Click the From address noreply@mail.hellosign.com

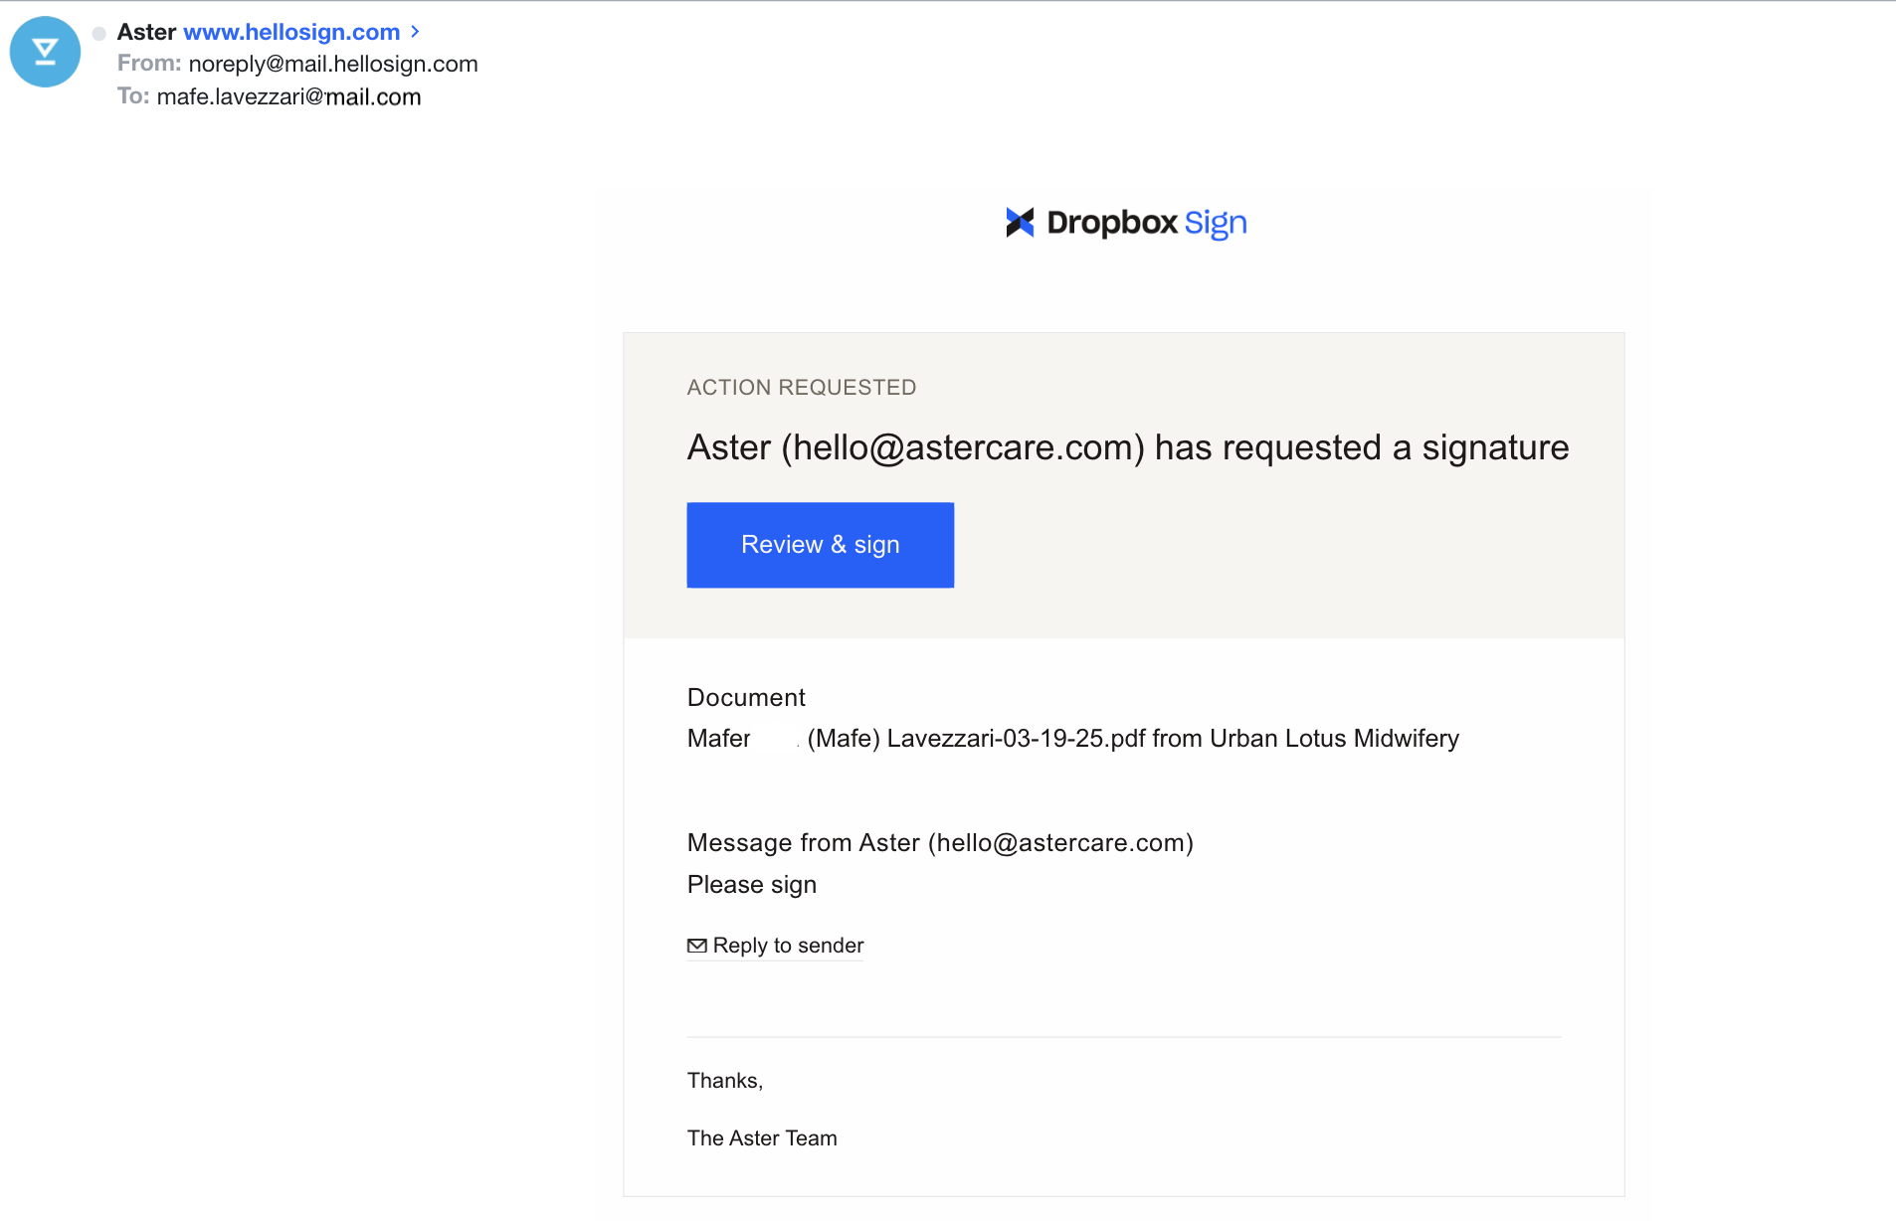[x=333, y=64]
